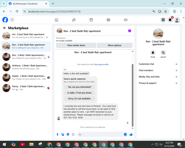Open the Gaming icon in top nav
185x148 pixels.
[x=126, y=20]
